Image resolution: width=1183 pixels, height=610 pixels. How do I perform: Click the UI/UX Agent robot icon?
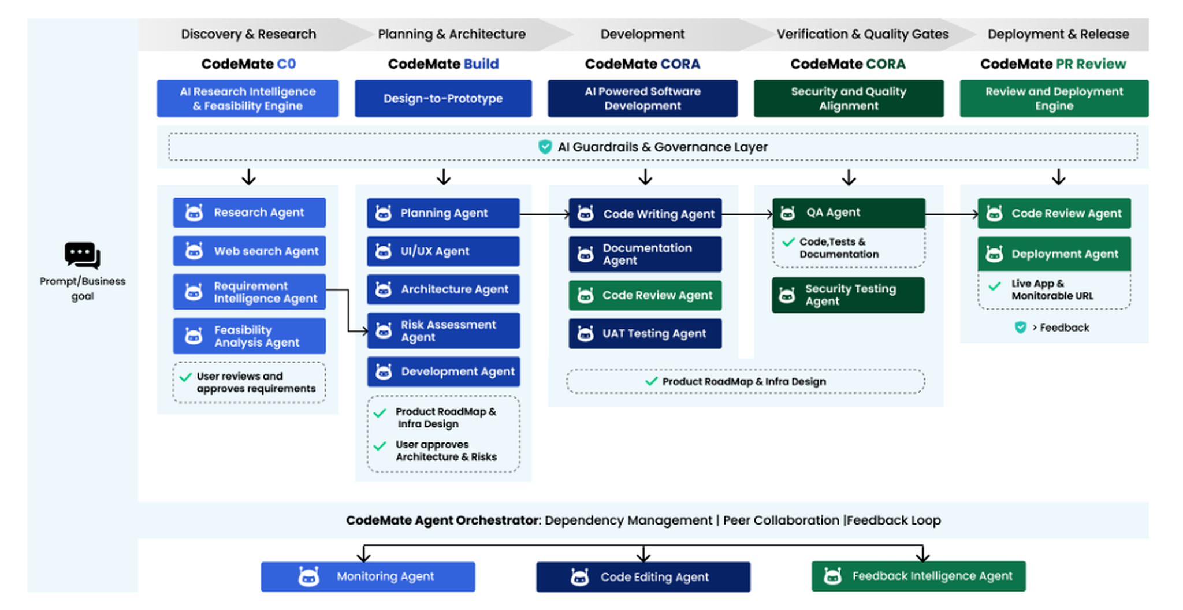coord(384,251)
